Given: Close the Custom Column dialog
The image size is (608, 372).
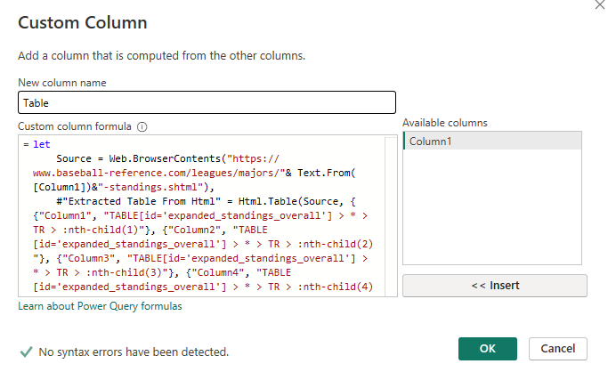Looking at the screenshot, I should coord(596,5).
